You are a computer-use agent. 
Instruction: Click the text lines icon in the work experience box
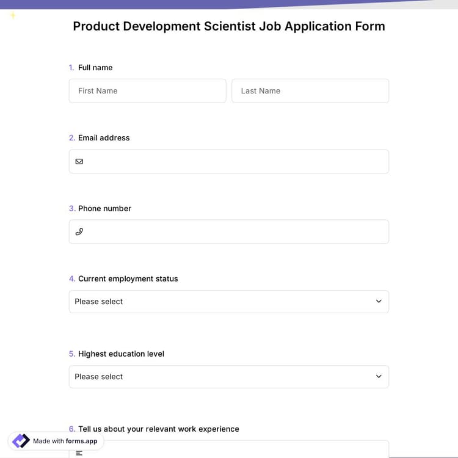click(x=79, y=453)
